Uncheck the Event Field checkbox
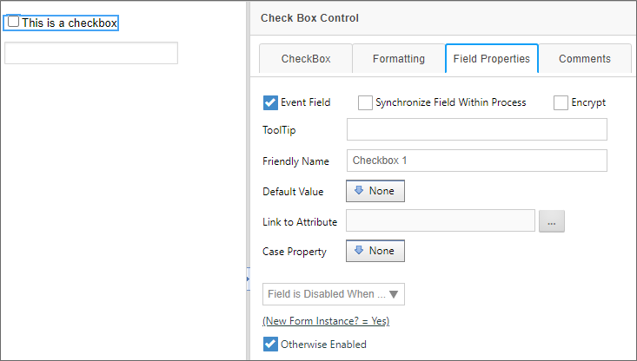Viewport: 637px width, 361px height. click(x=270, y=102)
